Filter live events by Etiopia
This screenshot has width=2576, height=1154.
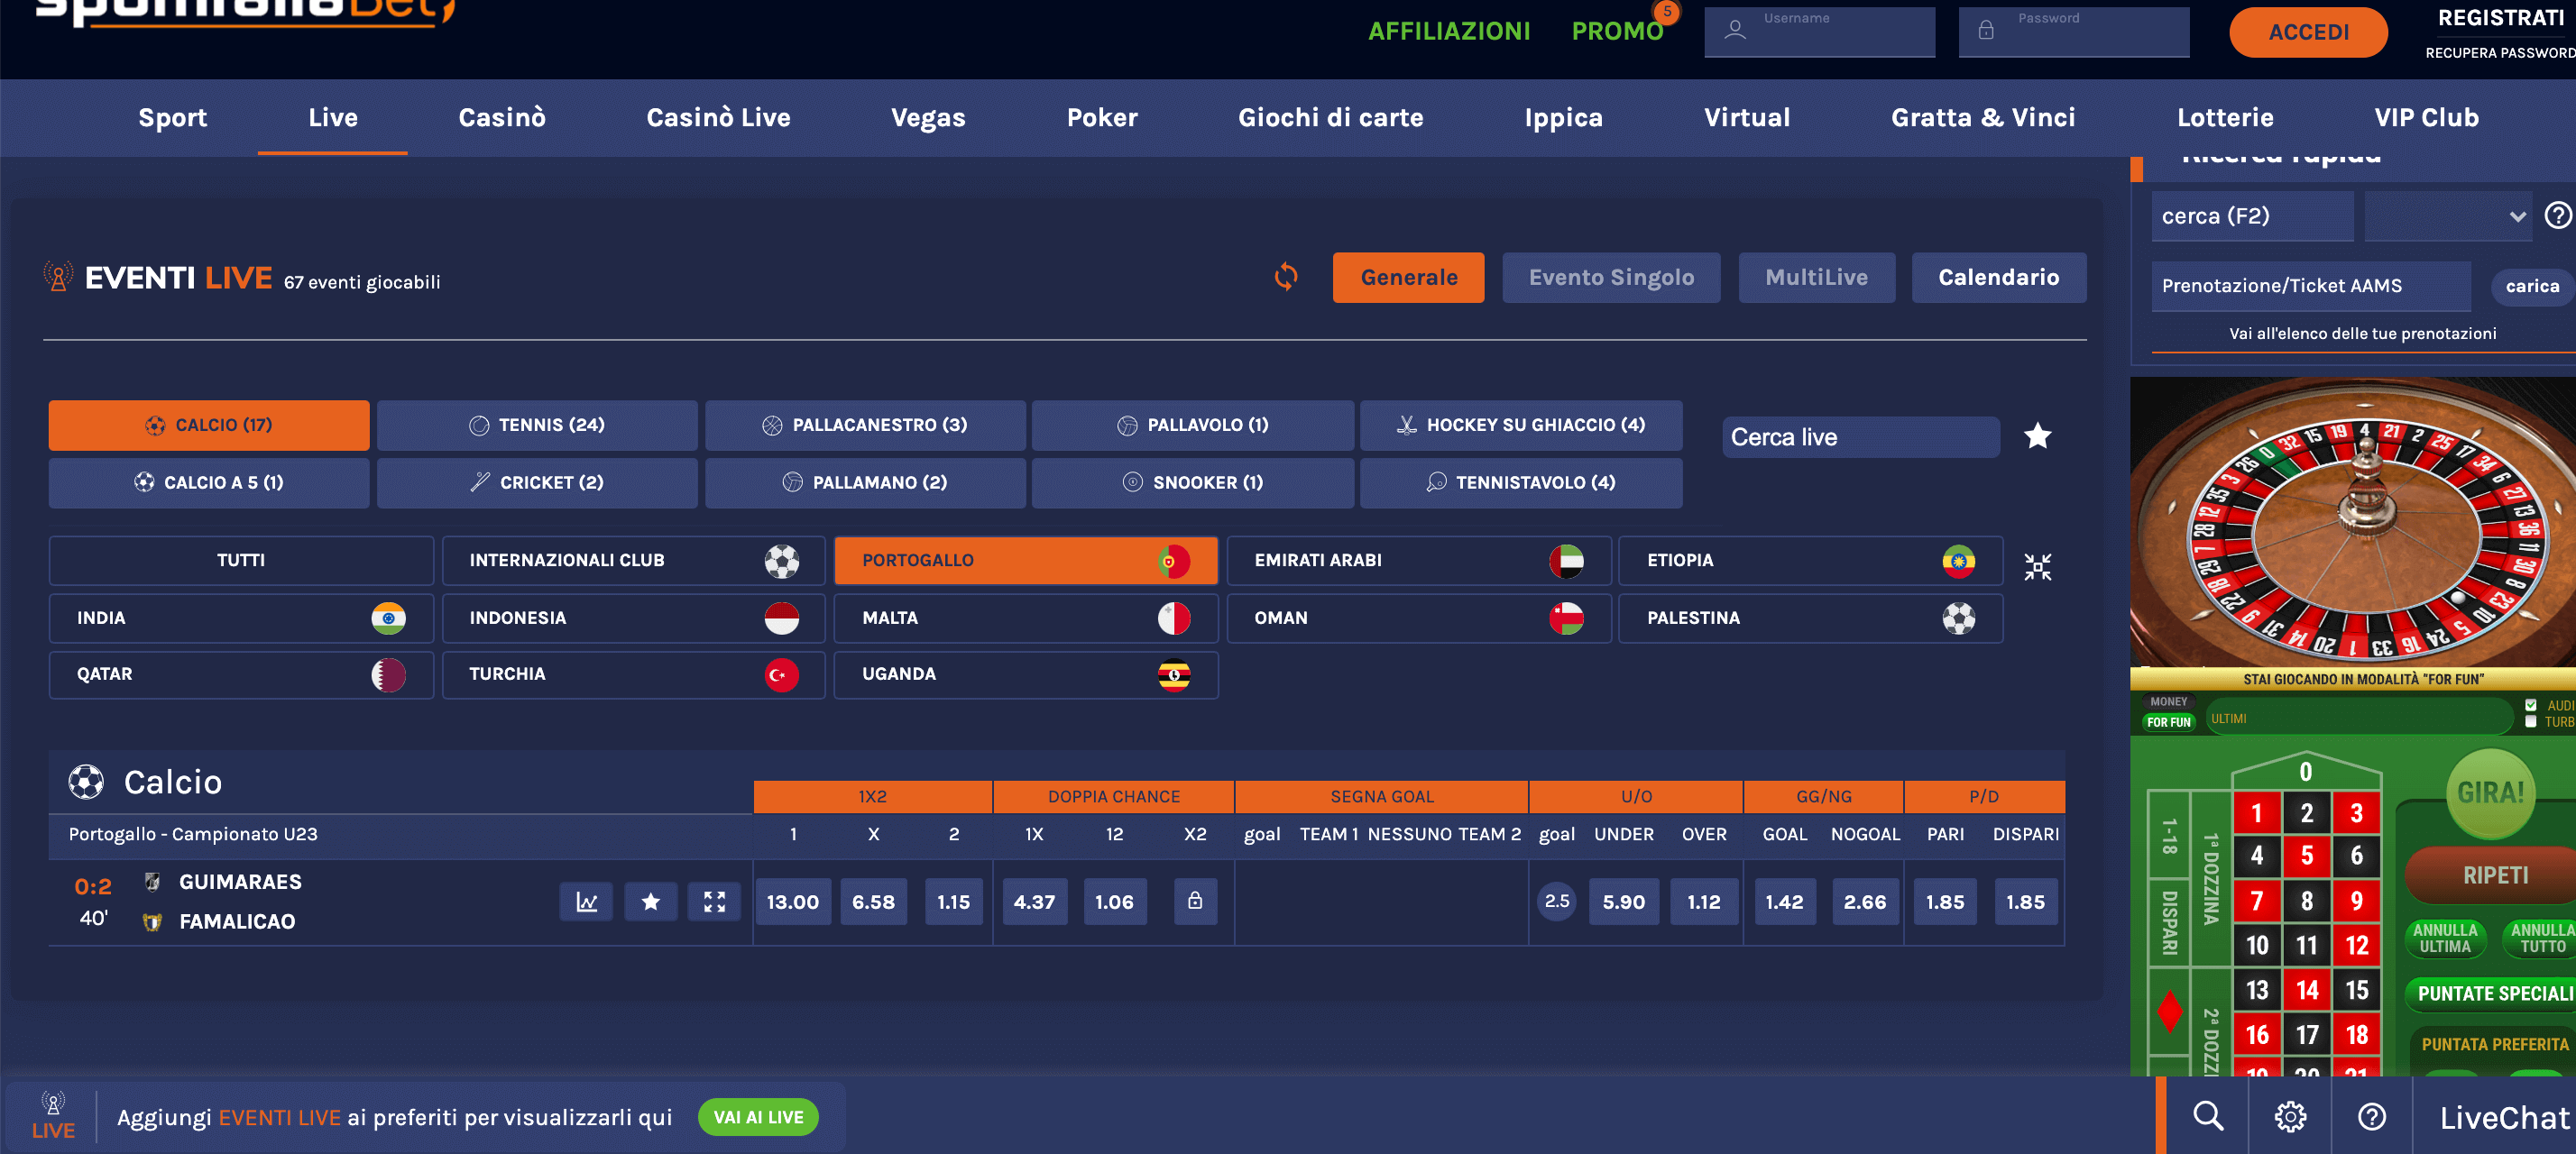1810,561
